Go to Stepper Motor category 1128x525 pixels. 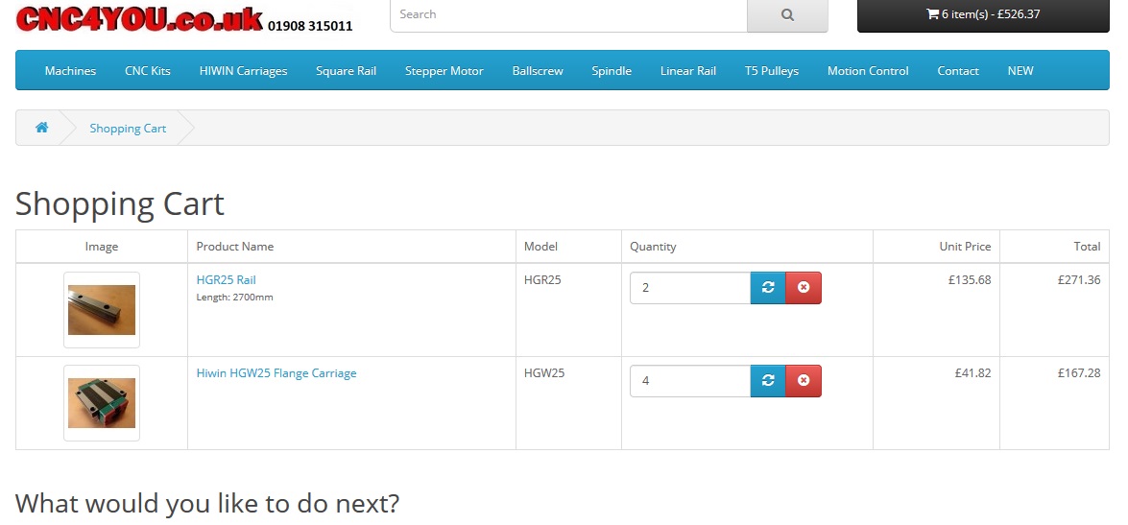point(444,71)
